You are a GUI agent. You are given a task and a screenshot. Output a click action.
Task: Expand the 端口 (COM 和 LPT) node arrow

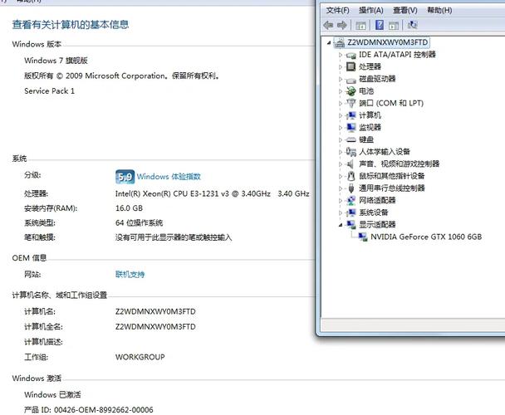tap(341, 104)
